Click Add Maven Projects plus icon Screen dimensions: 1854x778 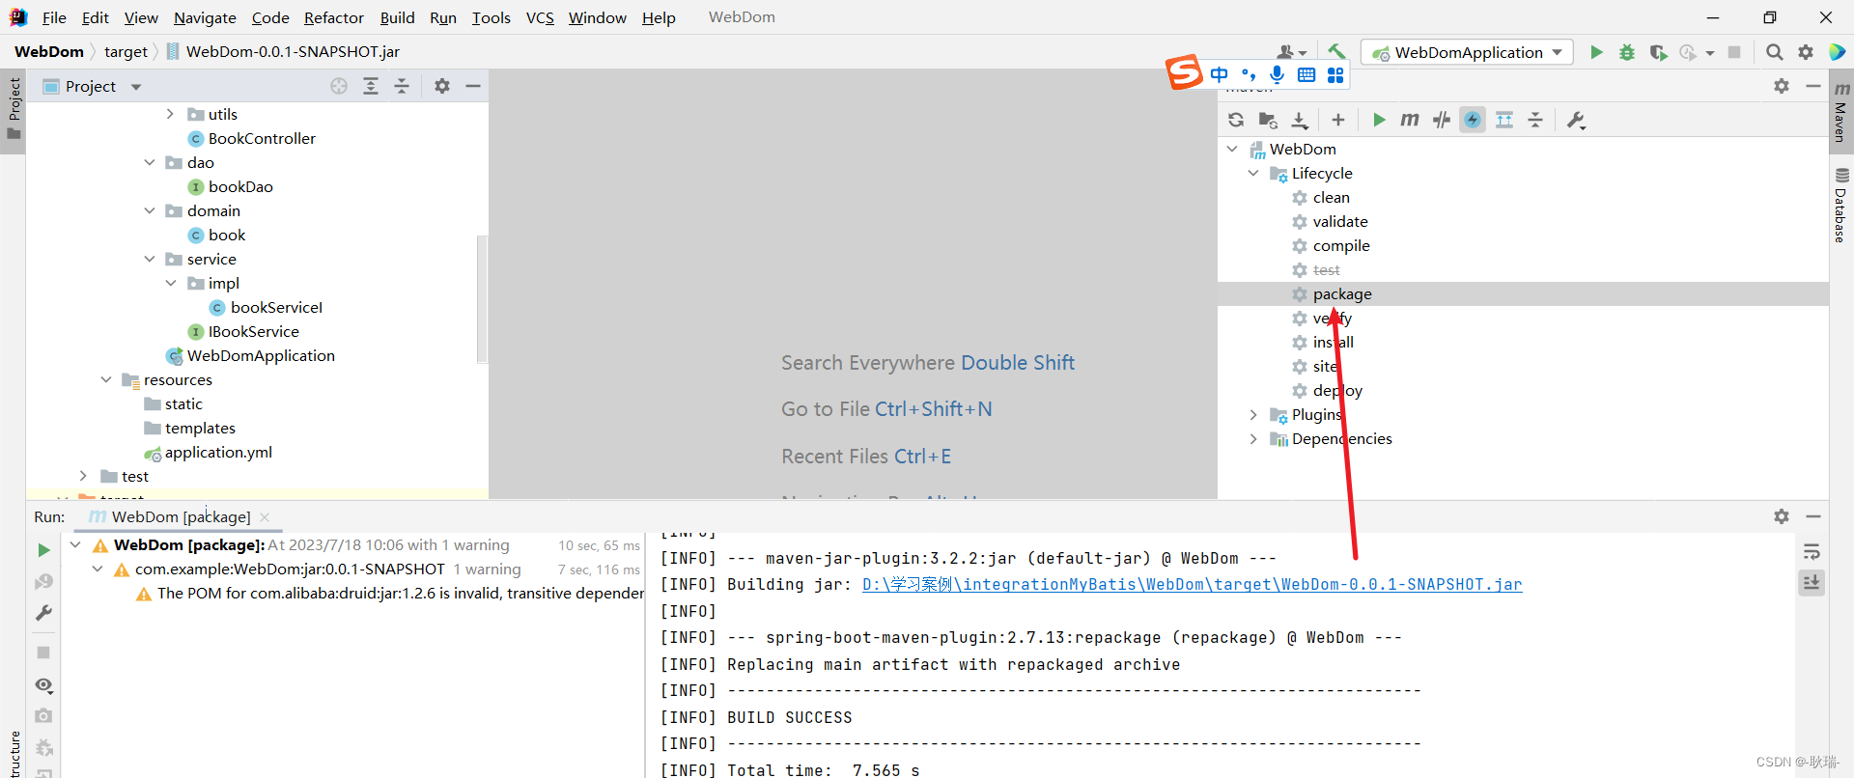click(x=1338, y=120)
